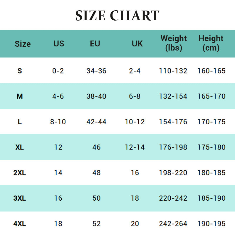Select the 190-195 height cell
The height and width of the screenshot is (235, 235).
[x=211, y=224]
